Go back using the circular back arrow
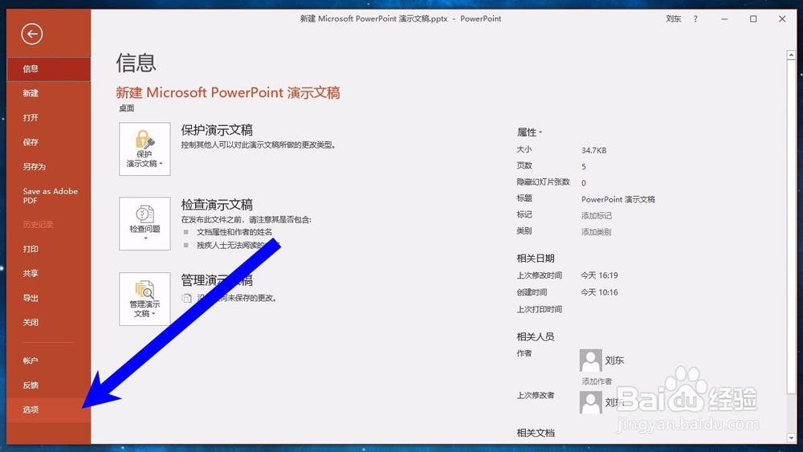 click(32, 35)
